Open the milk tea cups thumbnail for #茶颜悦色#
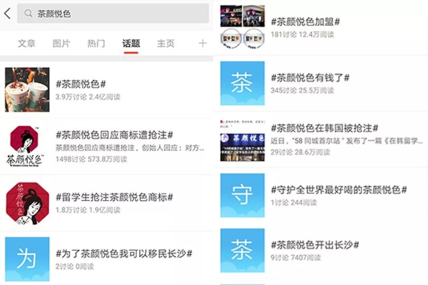428x285 pixels. (27, 89)
